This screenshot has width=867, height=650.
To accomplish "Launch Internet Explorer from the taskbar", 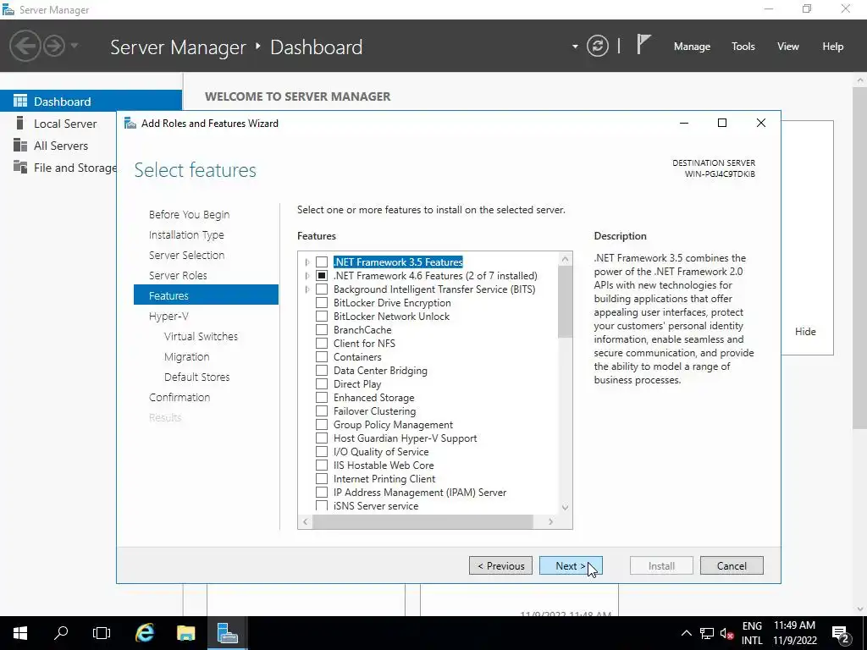I will tap(145, 633).
